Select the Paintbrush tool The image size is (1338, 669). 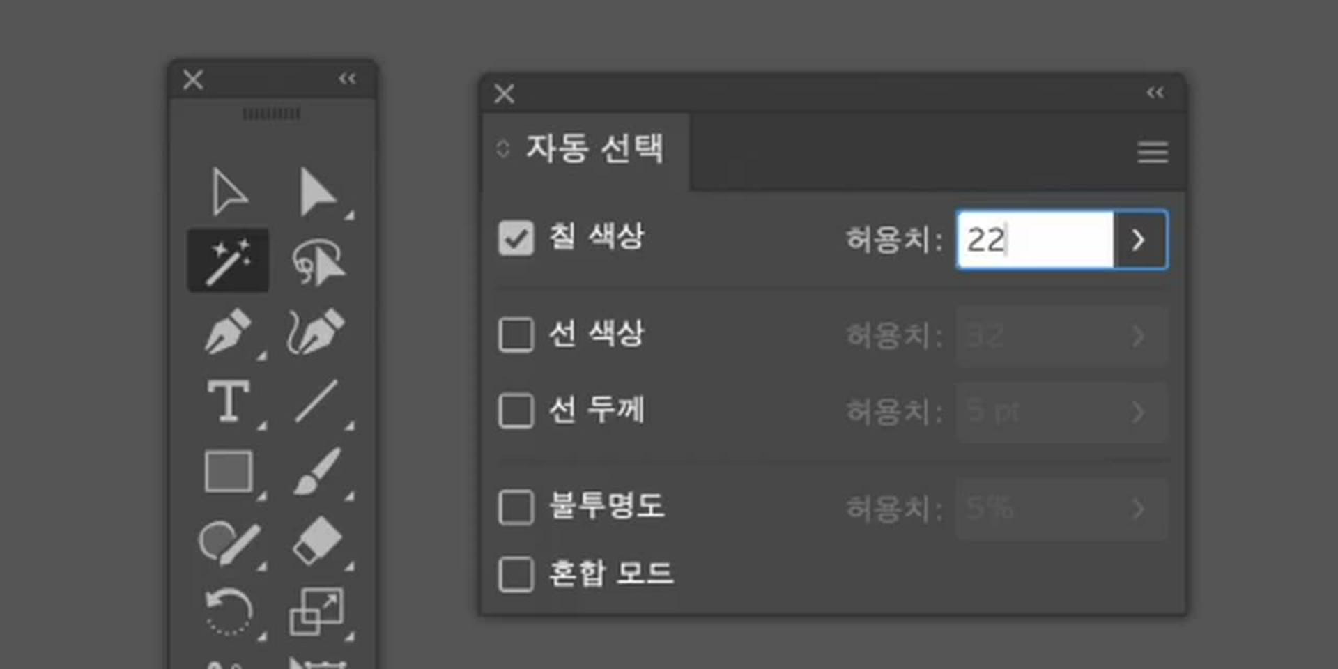coord(317,472)
